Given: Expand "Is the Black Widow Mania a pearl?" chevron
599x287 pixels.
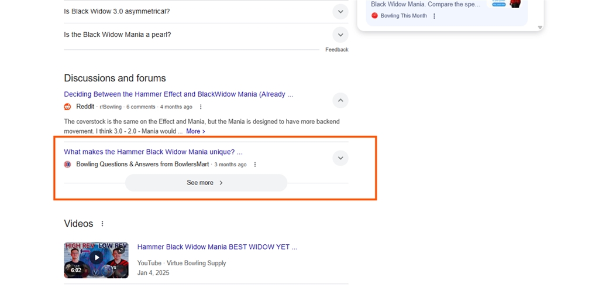Looking at the screenshot, I should pyautogui.click(x=340, y=35).
